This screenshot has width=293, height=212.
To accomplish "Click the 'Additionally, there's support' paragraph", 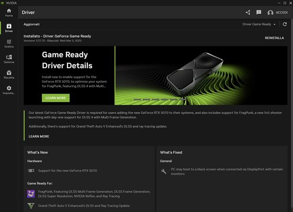I will [98, 126].
